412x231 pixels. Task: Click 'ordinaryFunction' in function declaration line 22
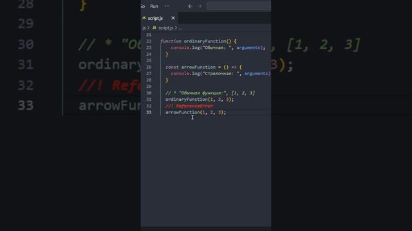coord(205,41)
